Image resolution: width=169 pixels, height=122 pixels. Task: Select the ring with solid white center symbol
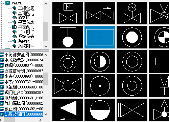pyautogui.click(x=132, y=37)
